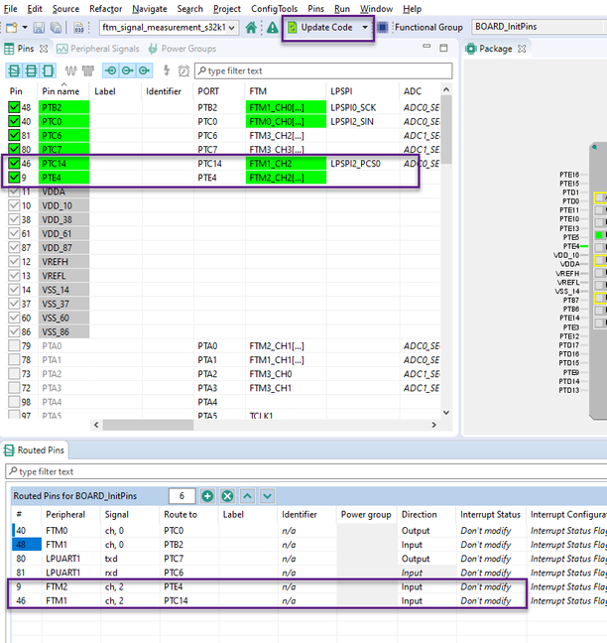Check pin 72 PTA3 checkbox

click(14, 388)
